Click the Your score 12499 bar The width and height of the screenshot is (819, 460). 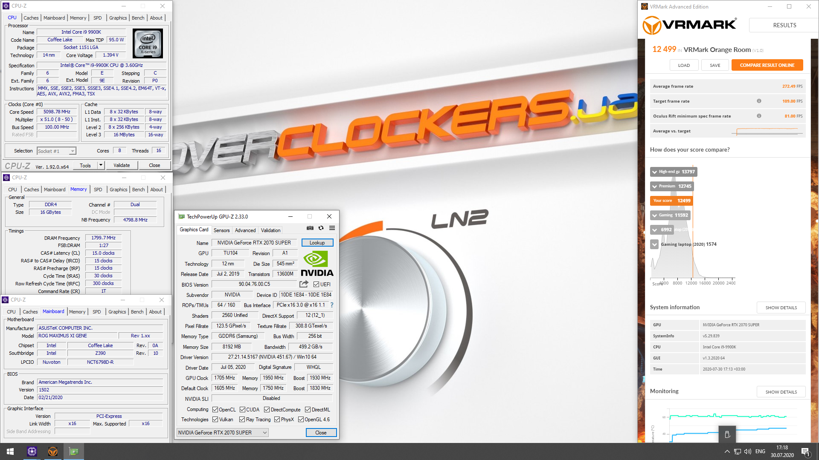tap(671, 201)
